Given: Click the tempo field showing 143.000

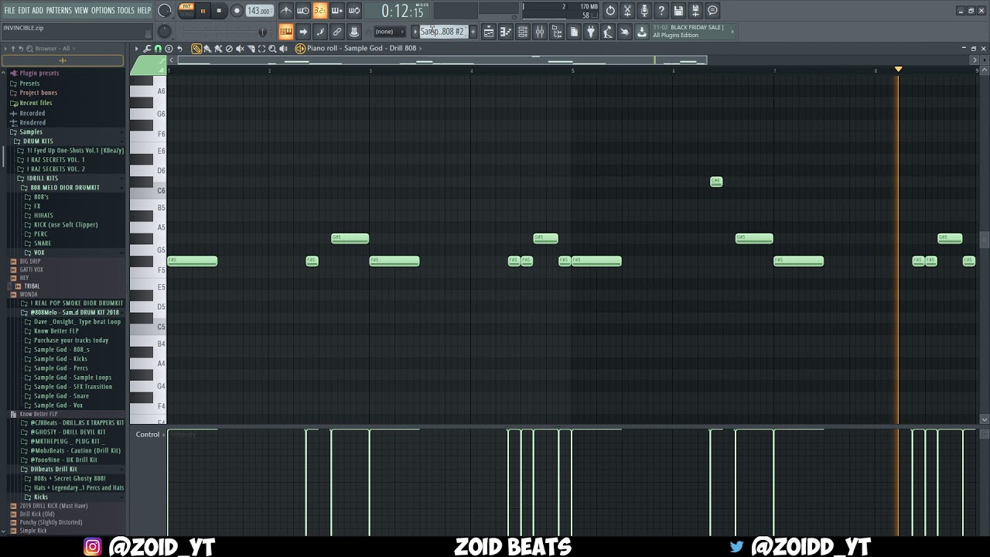Looking at the screenshot, I should click(x=259, y=11).
